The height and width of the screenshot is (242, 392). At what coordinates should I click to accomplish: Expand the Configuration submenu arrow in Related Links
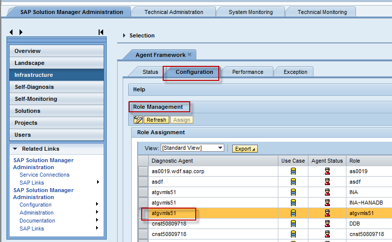pyautogui.click(x=97, y=204)
